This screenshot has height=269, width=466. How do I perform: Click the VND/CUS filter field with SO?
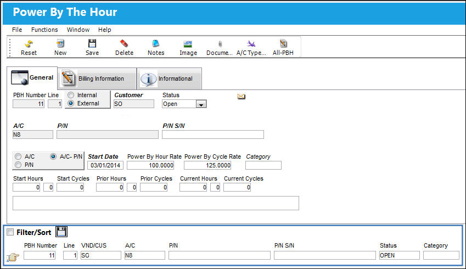pos(101,255)
